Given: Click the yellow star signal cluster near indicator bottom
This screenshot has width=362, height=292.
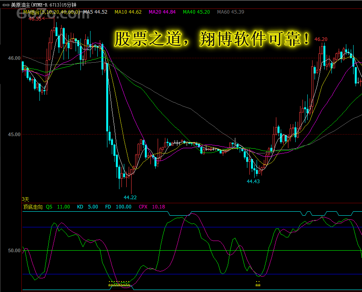Looking at the screenshot, I should tap(119, 284).
